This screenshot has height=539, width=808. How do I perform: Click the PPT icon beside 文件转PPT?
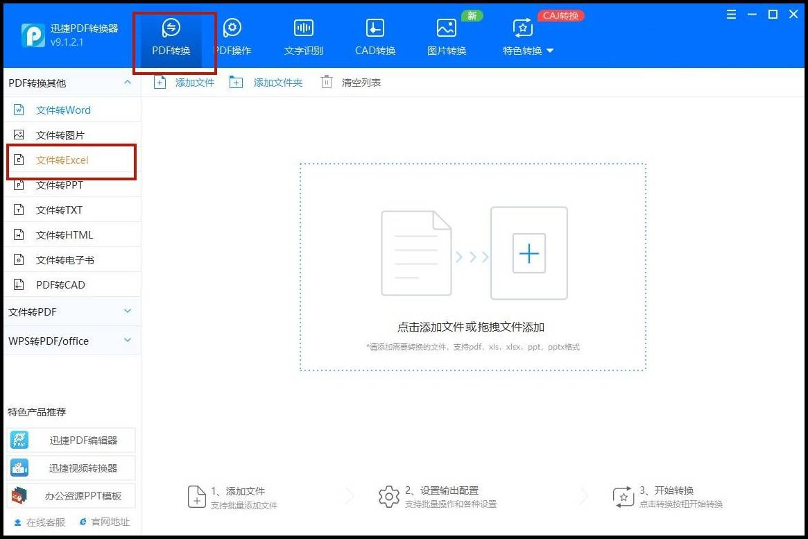tap(19, 185)
